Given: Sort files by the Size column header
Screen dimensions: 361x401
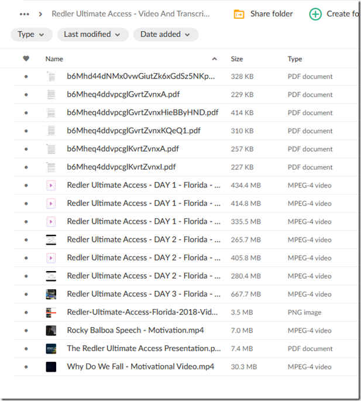Looking at the screenshot, I should (237, 59).
